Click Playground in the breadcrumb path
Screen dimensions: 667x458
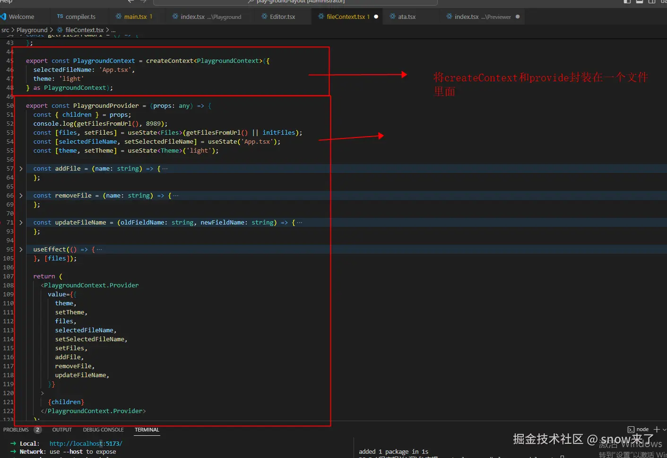[x=32, y=30]
